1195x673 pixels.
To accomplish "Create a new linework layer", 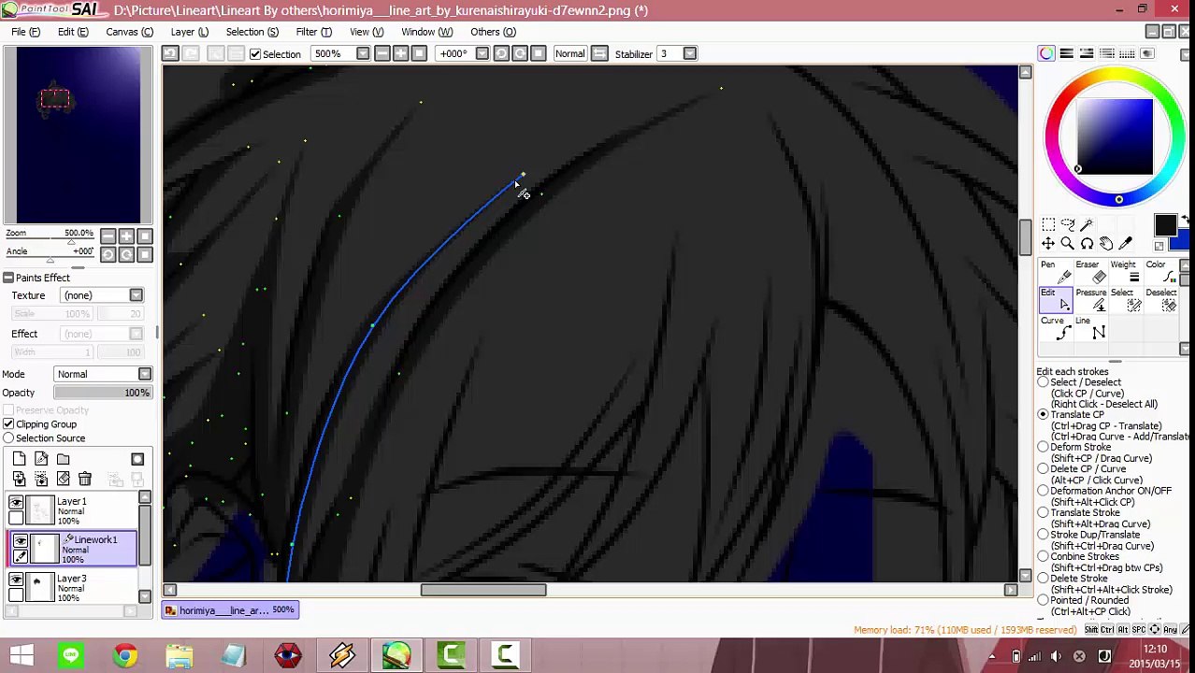I will (41, 459).
